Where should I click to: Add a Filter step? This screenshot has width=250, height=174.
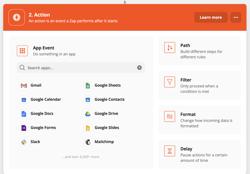(x=199, y=86)
